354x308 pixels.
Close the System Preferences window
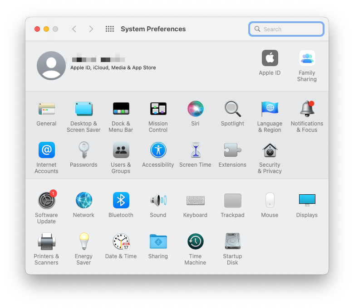click(x=37, y=29)
